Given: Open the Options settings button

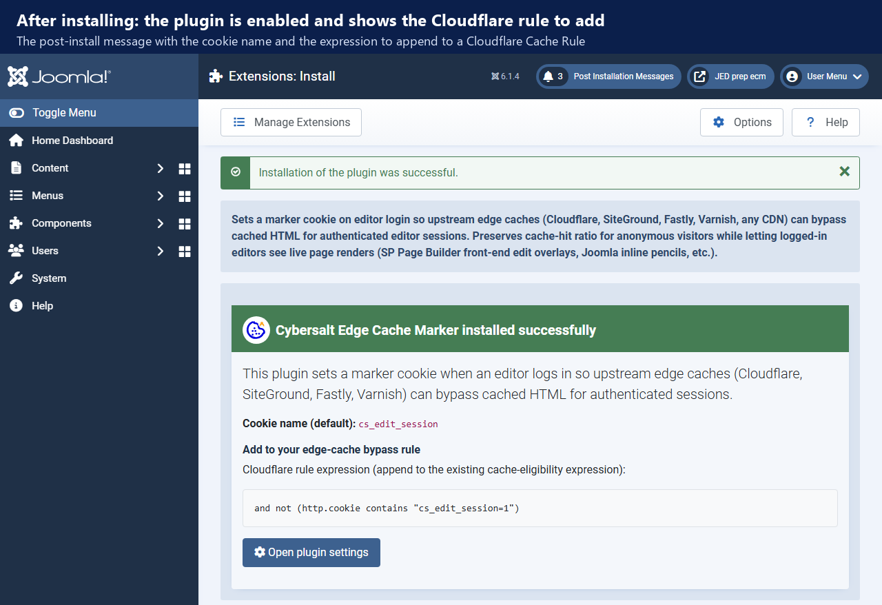Looking at the screenshot, I should 741,123.
